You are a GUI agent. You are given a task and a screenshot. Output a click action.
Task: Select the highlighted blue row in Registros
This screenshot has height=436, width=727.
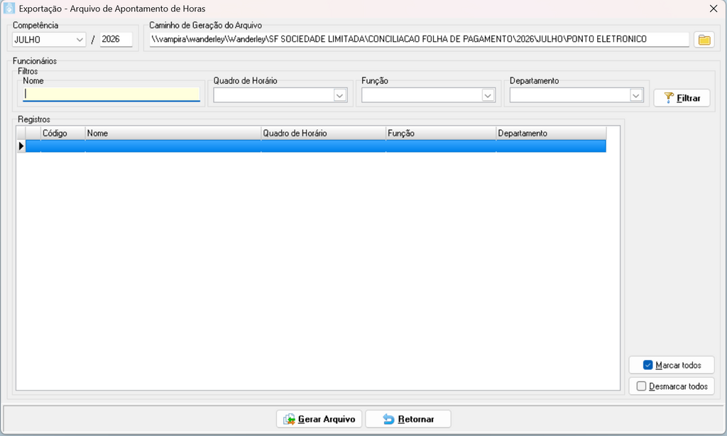click(x=316, y=146)
